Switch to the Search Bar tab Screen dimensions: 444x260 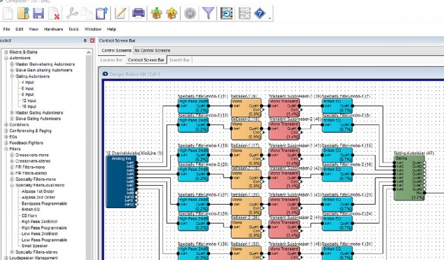tap(179, 60)
